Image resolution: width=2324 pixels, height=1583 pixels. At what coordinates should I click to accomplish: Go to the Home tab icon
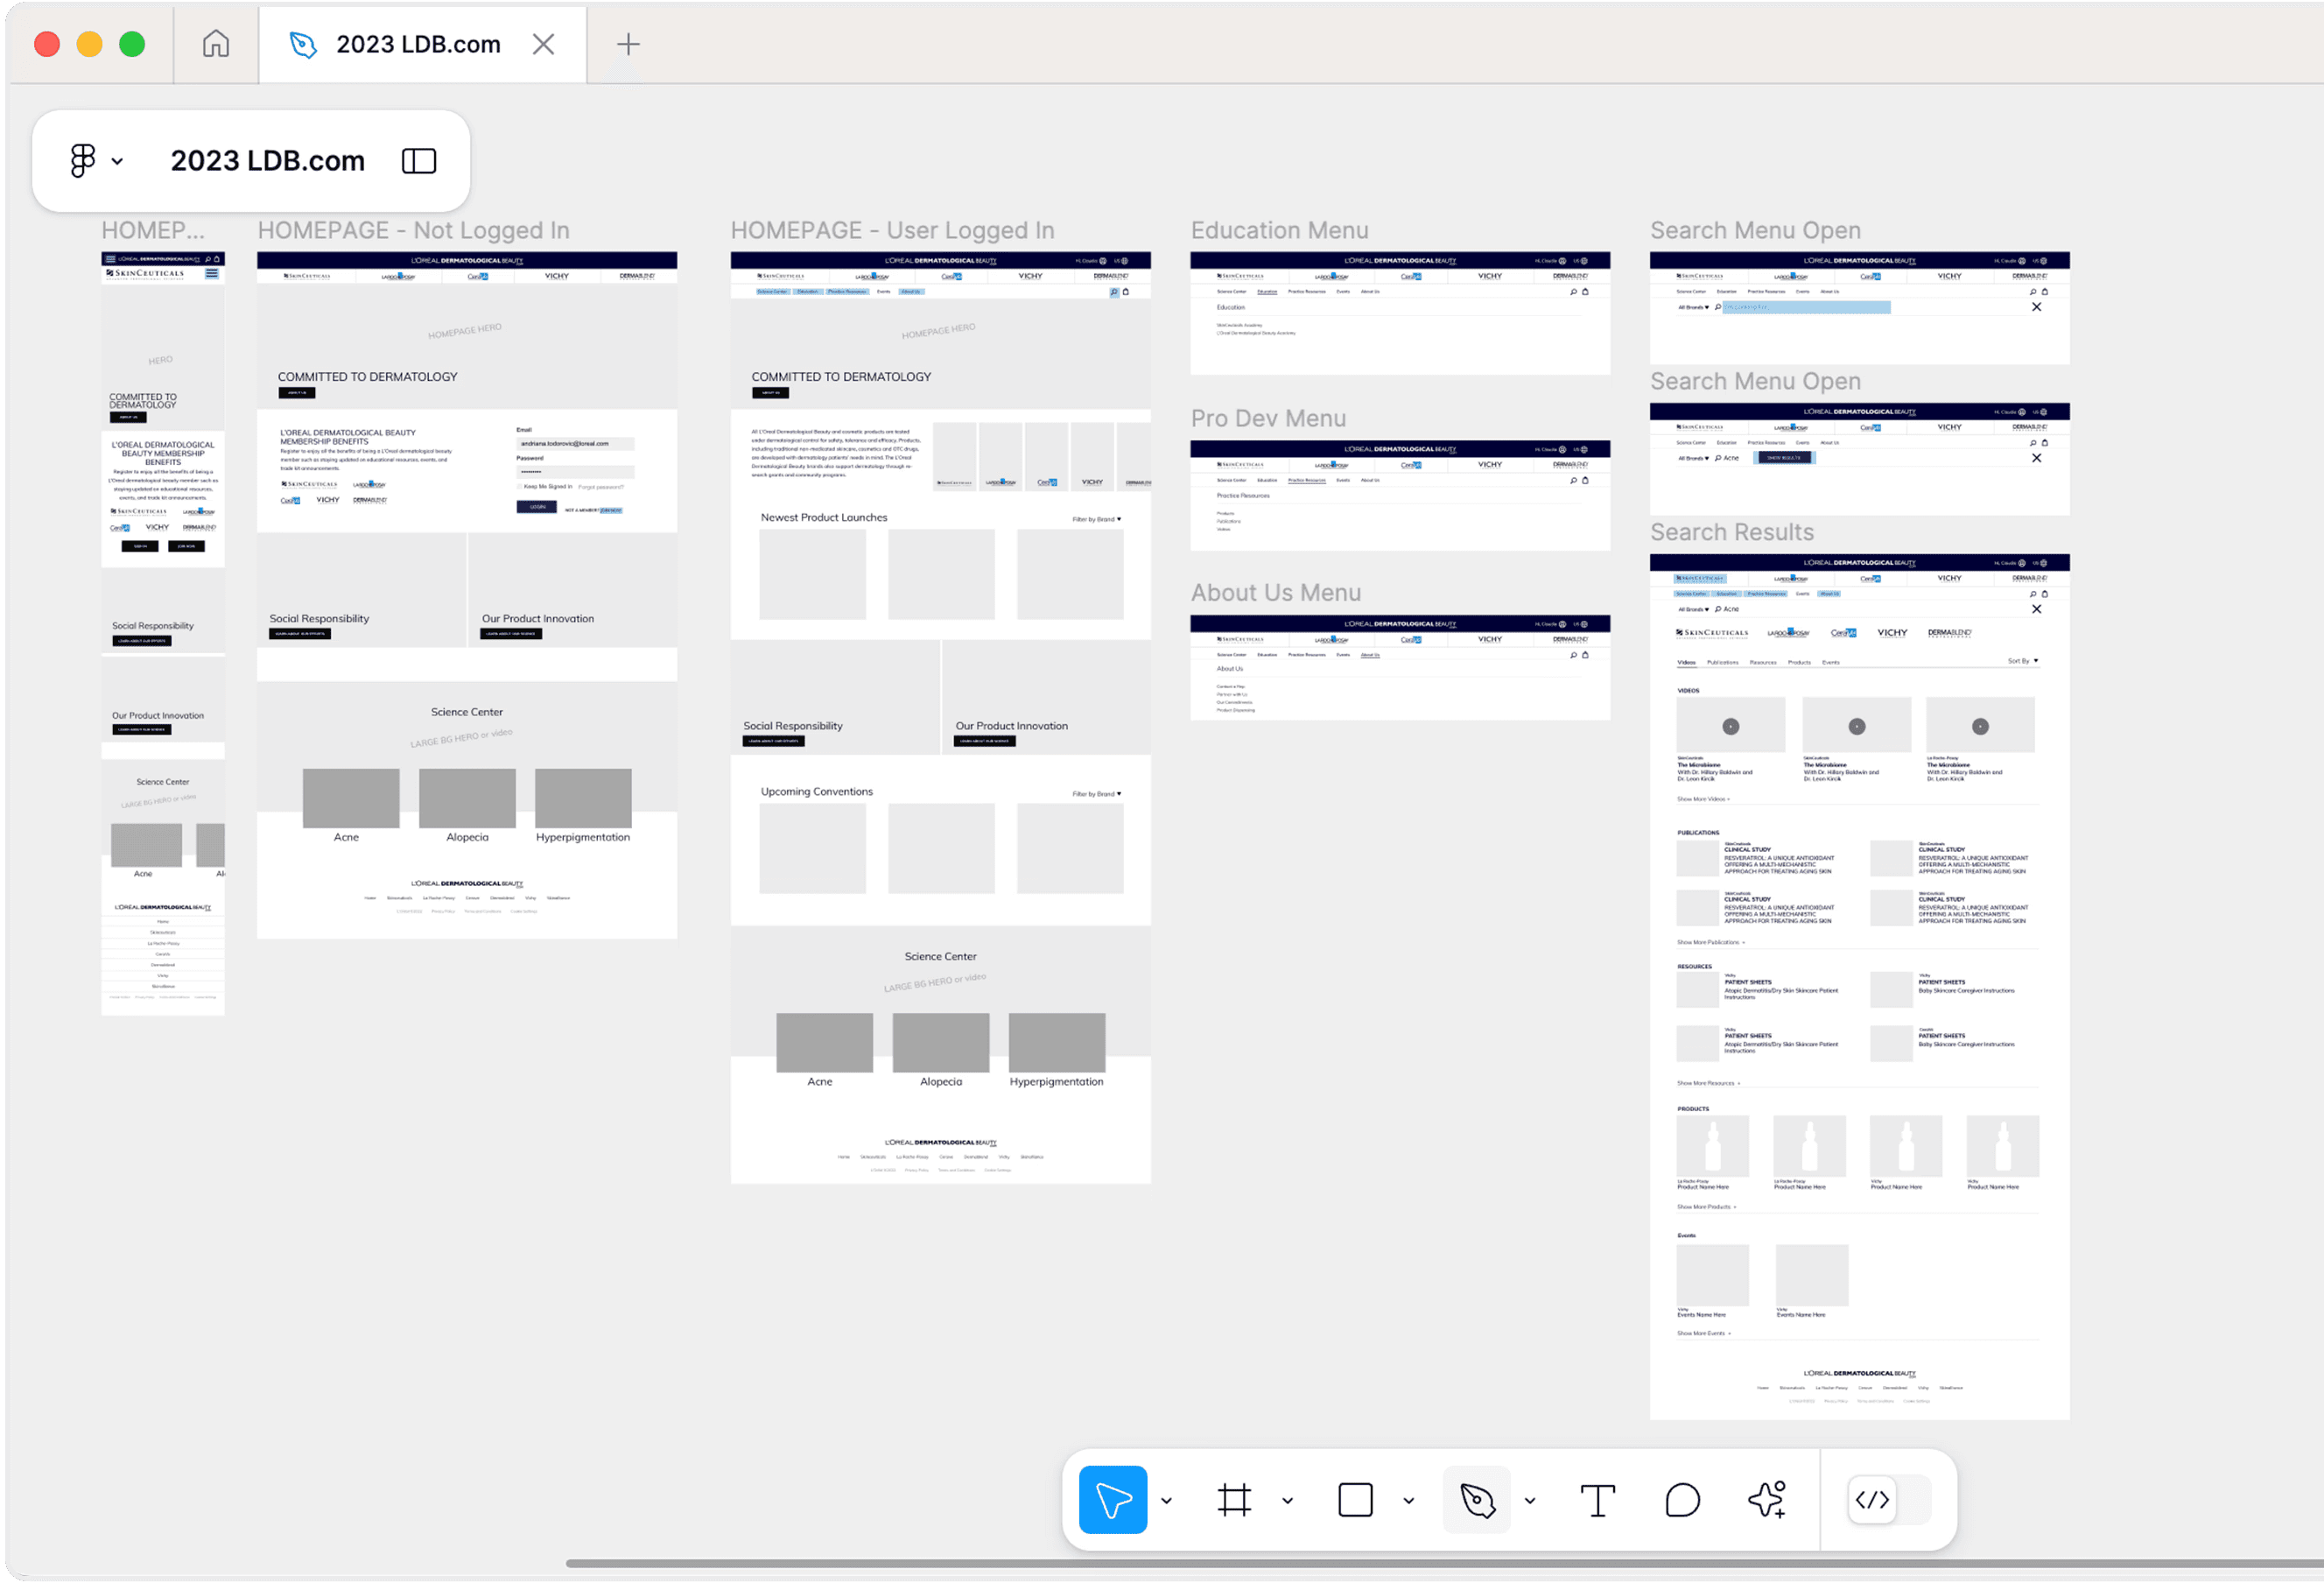216,44
